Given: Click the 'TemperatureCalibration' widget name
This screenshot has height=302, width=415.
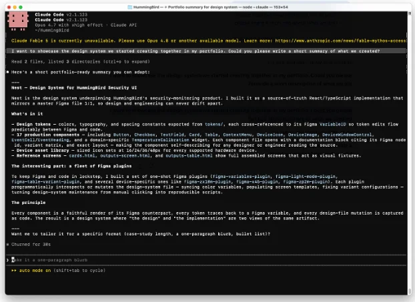Looking at the screenshot, I should point(160,140).
